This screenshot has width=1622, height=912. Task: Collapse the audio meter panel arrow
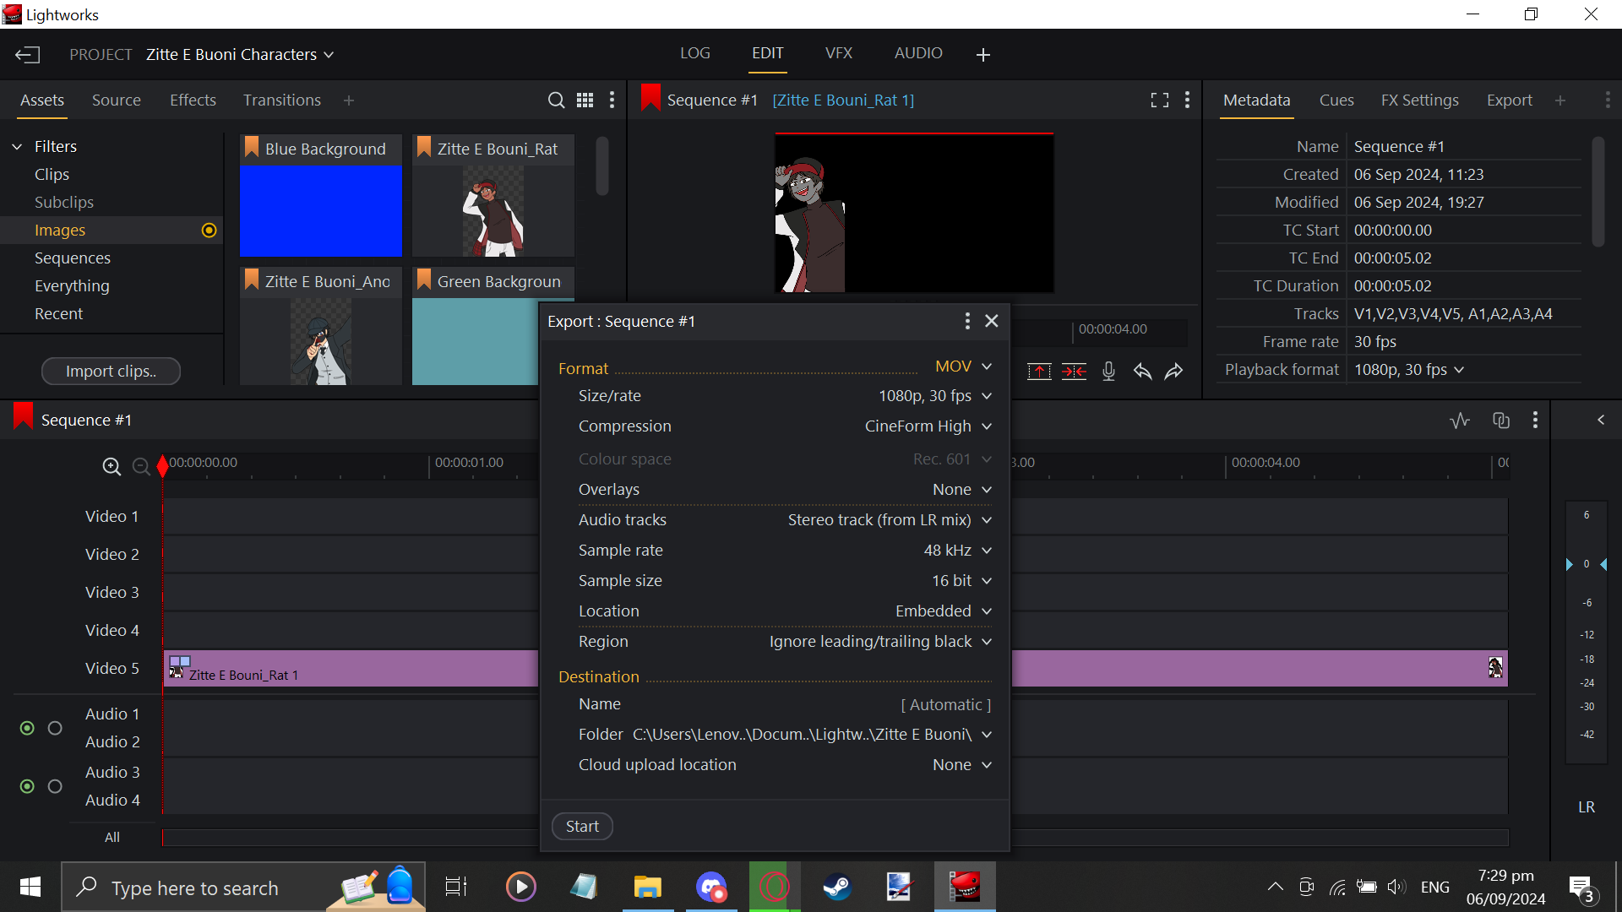tap(1601, 420)
